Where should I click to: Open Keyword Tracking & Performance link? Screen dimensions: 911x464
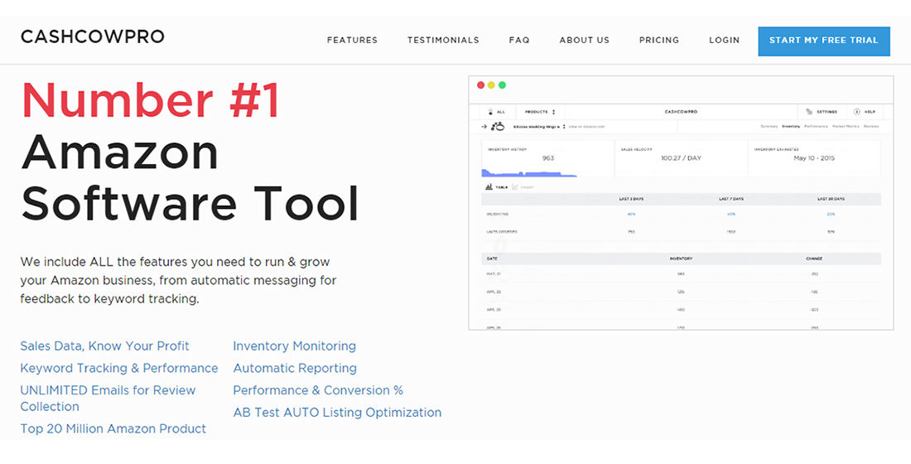[x=119, y=368]
